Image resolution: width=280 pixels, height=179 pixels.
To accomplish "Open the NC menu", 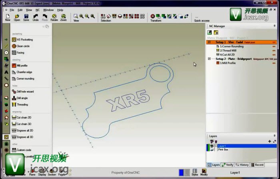I will (38, 10).
